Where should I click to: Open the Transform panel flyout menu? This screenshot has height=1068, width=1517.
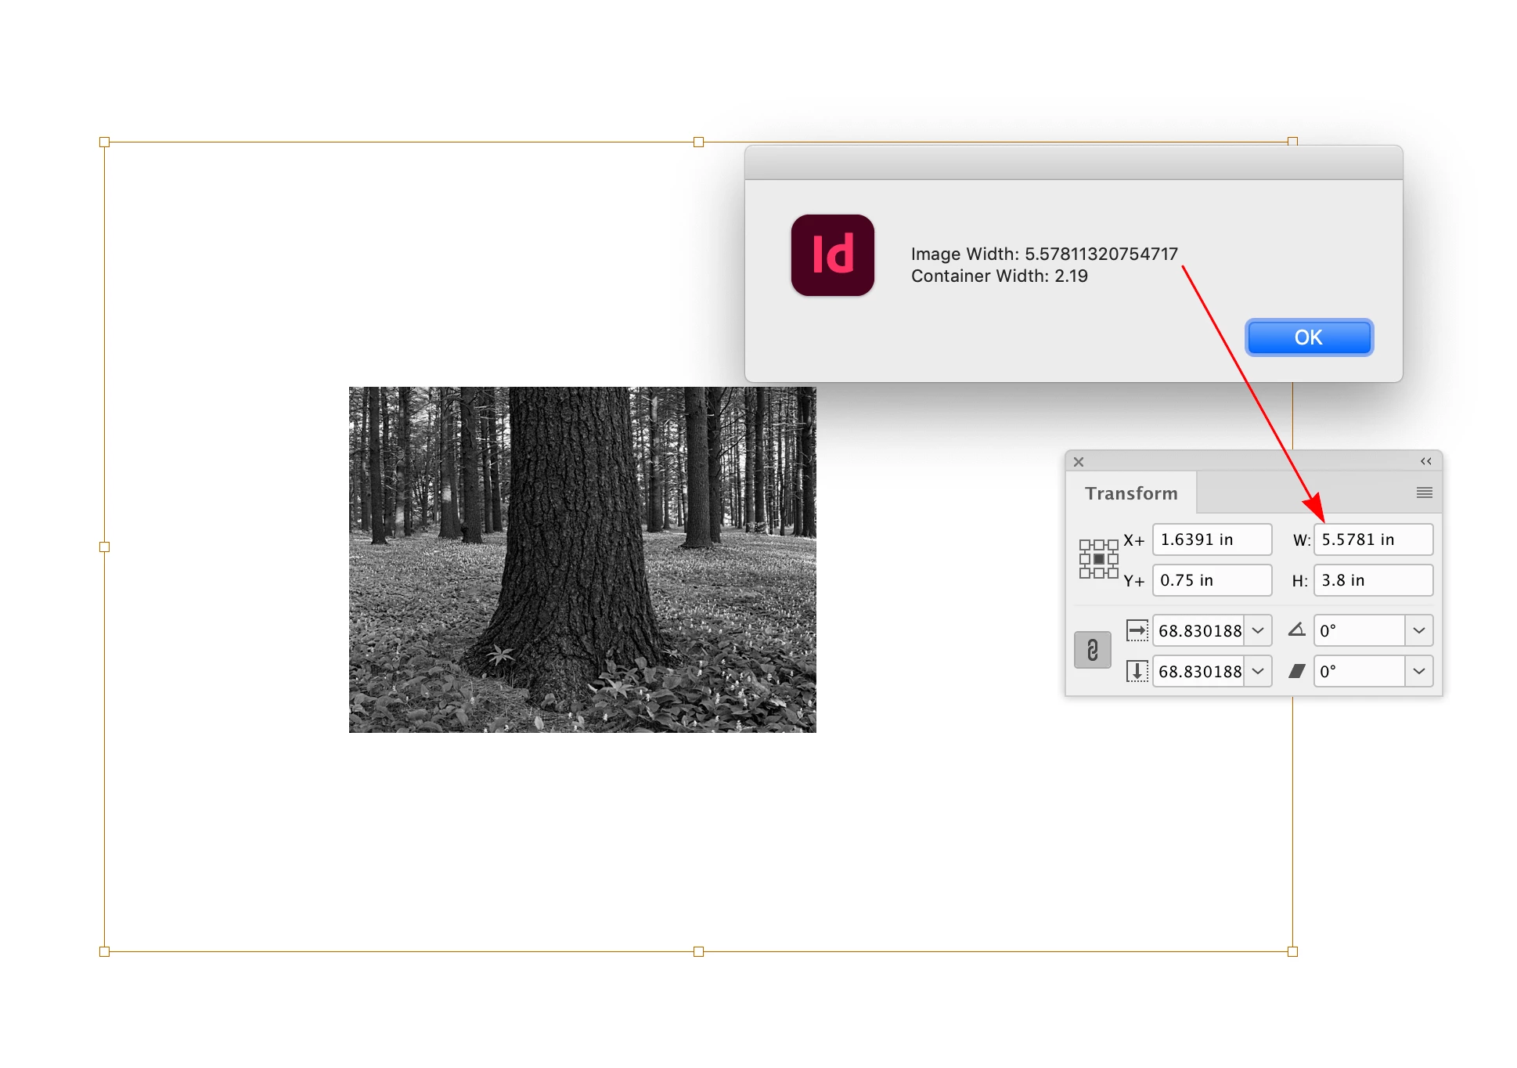tap(1424, 493)
